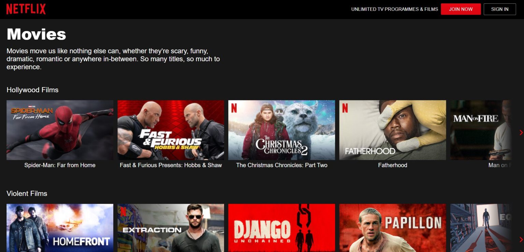The width and height of the screenshot is (524, 252).
Task: Open the Spider-Man: Far from Home thumbnail
Action: (x=60, y=130)
